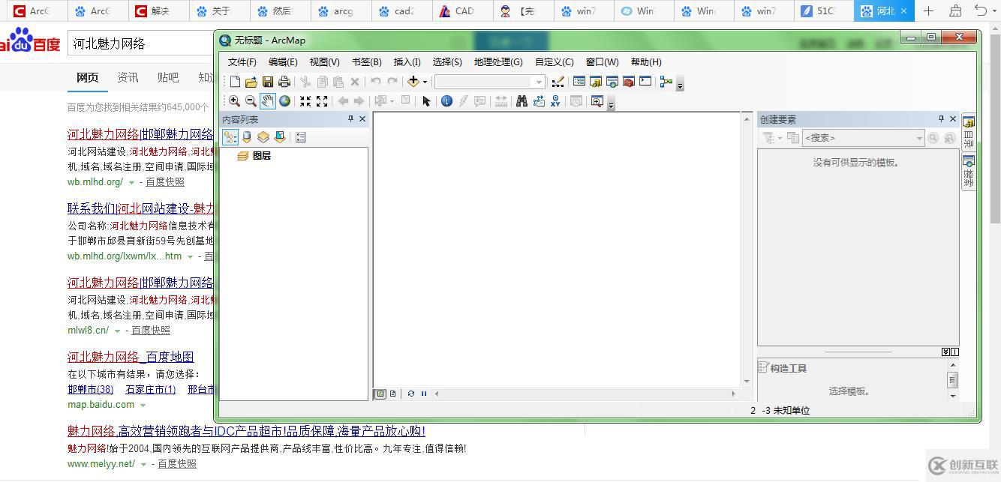Switch to List By Source
Image resolution: width=1001 pixels, height=482 pixels.
click(247, 137)
